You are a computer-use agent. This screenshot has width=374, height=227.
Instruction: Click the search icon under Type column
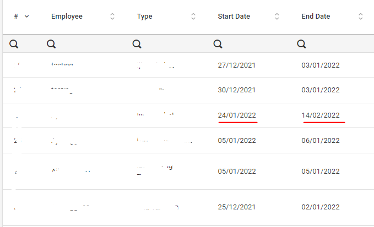click(137, 44)
